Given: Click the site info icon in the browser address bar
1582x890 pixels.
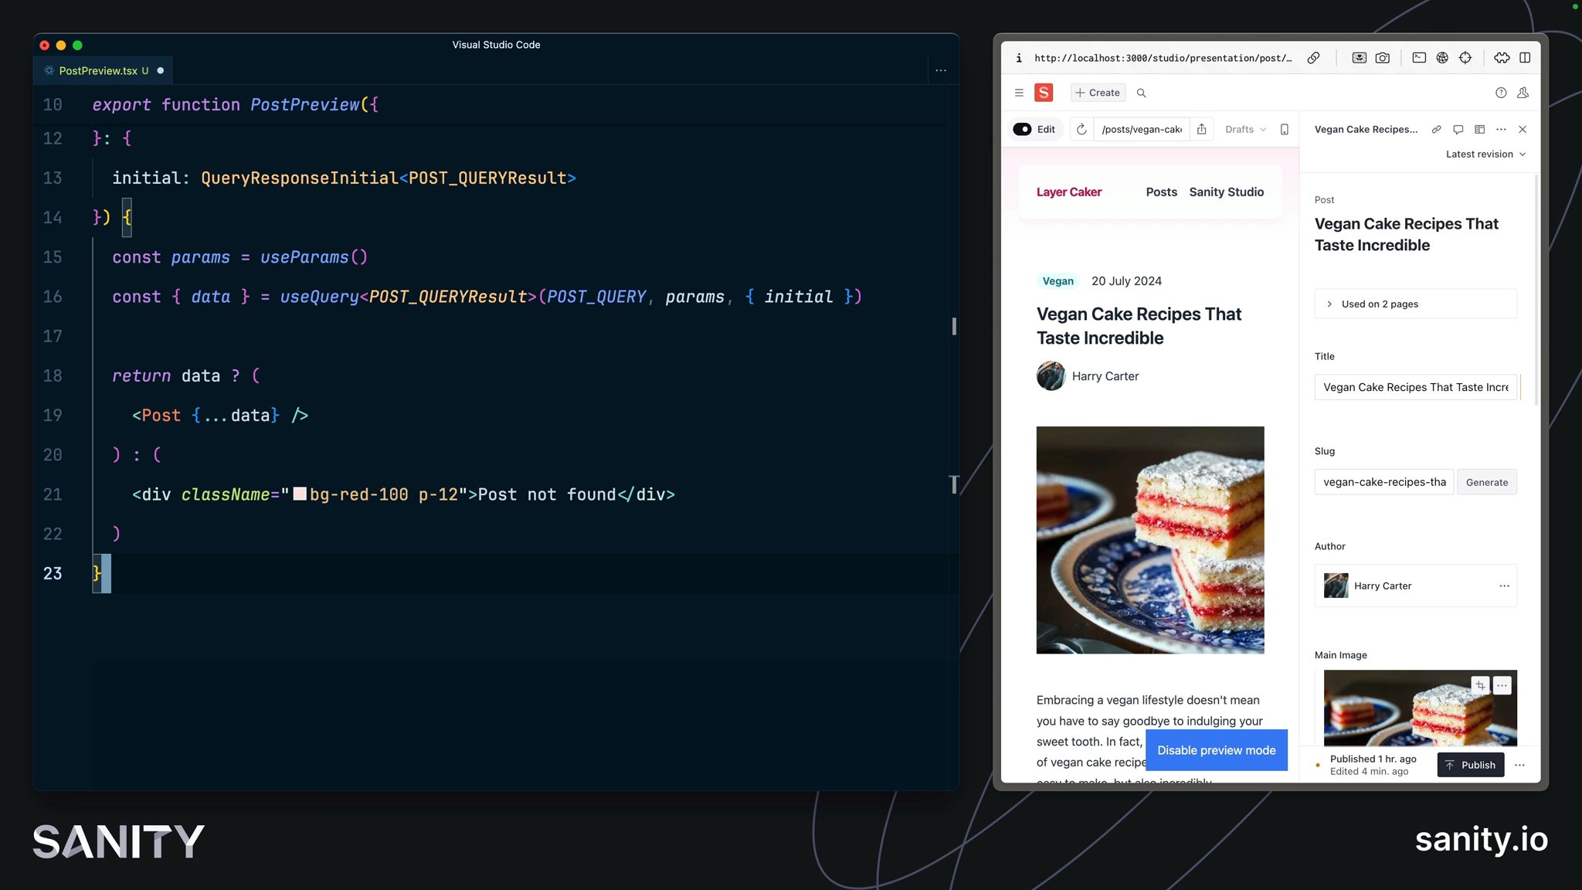Looking at the screenshot, I should pyautogui.click(x=1019, y=58).
